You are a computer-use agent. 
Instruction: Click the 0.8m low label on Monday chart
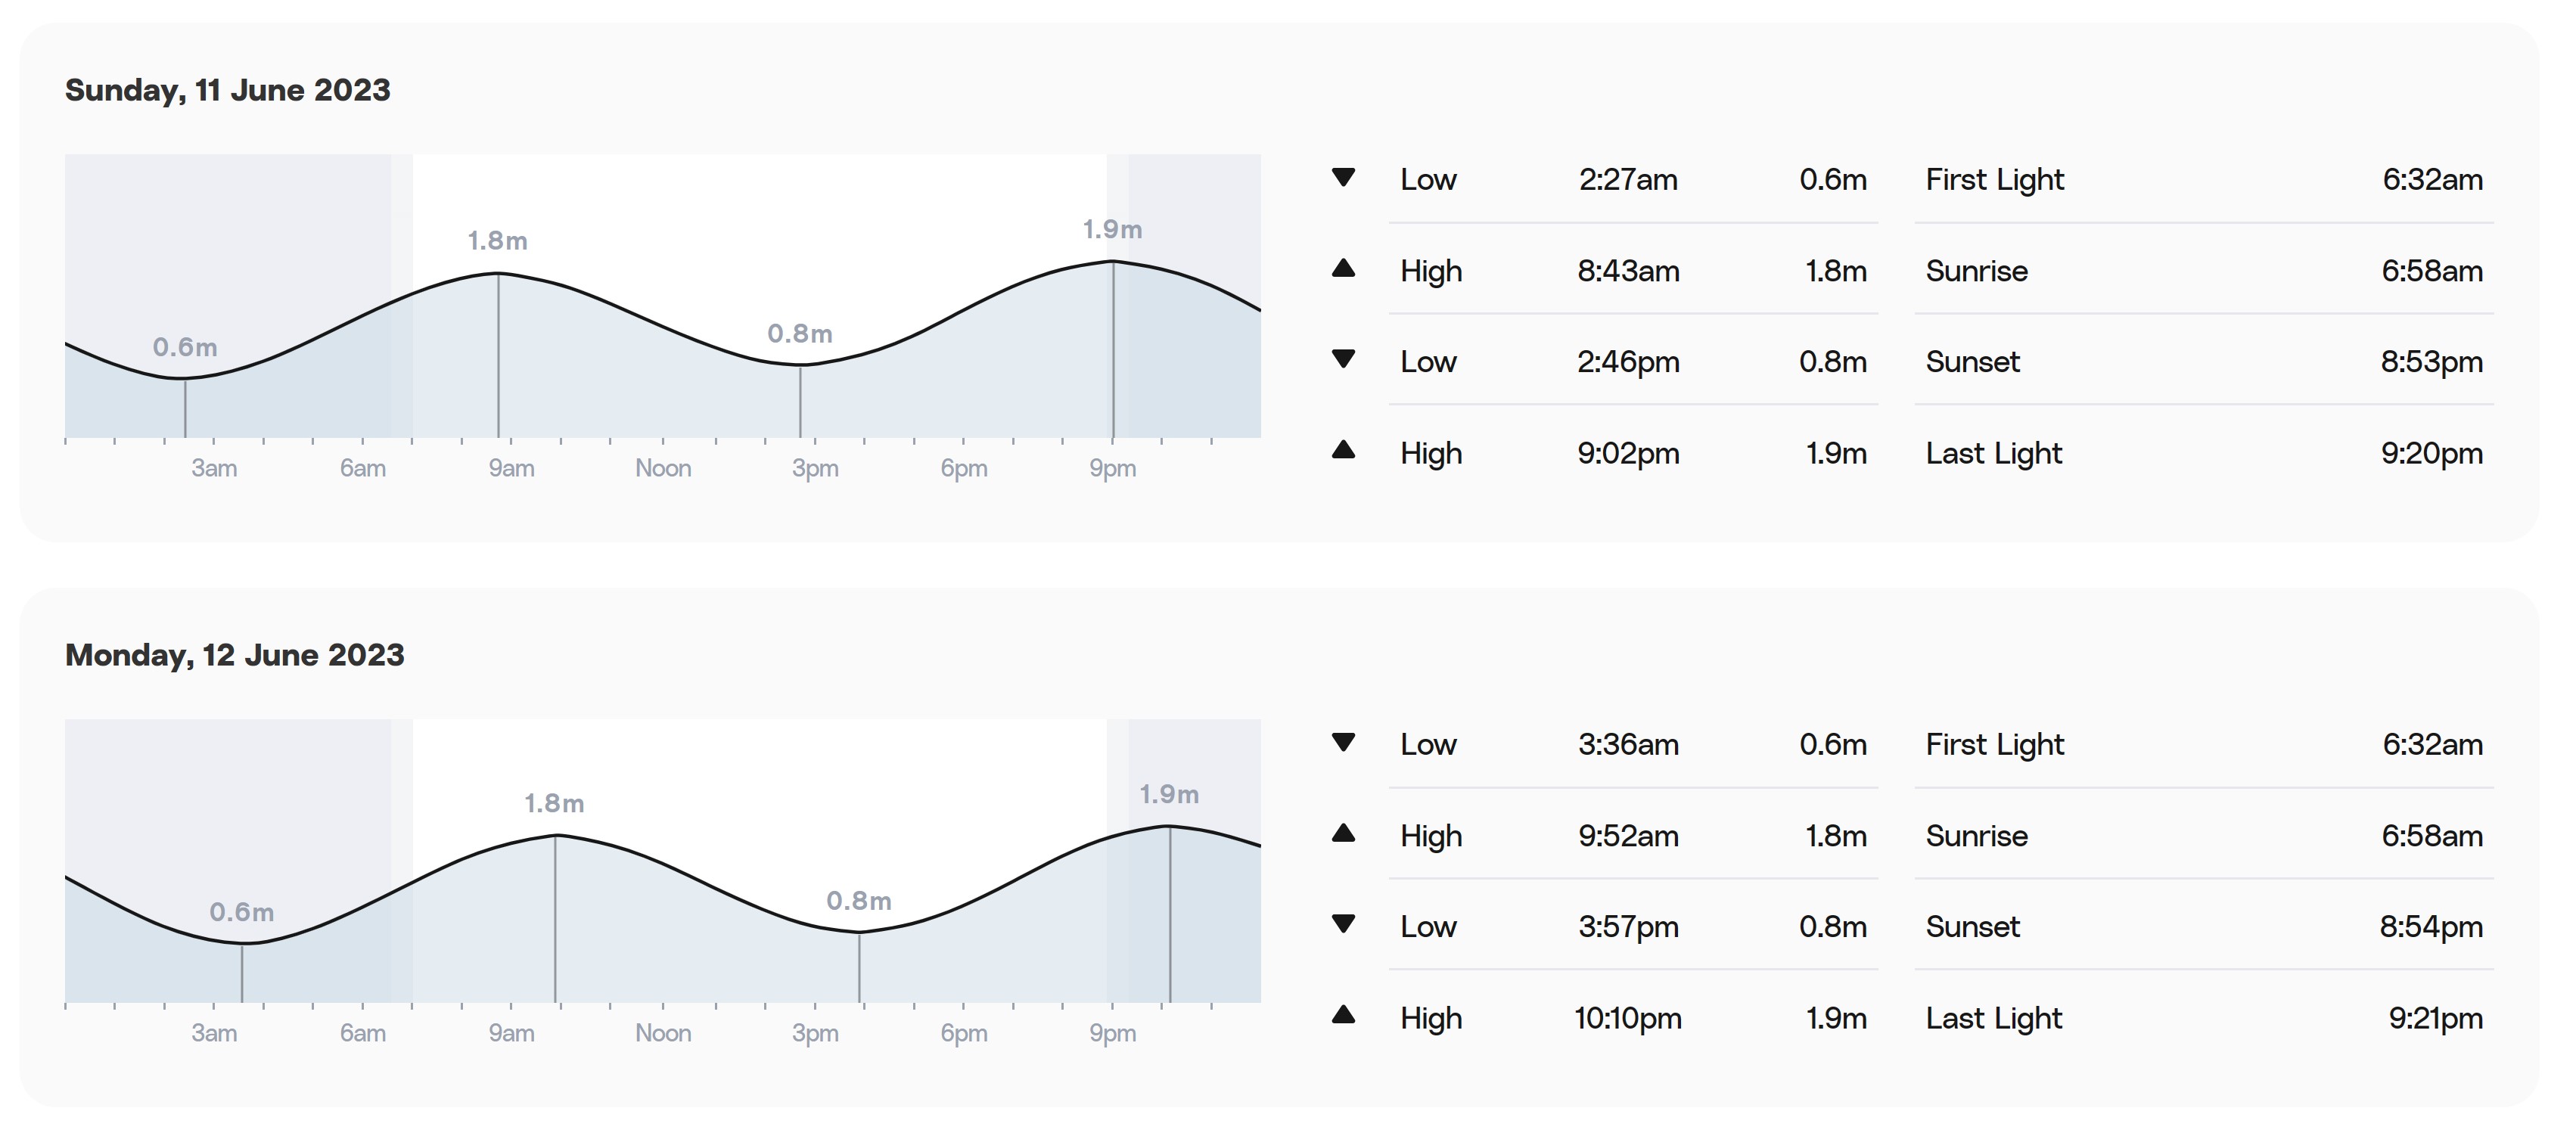(x=859, y=901)
